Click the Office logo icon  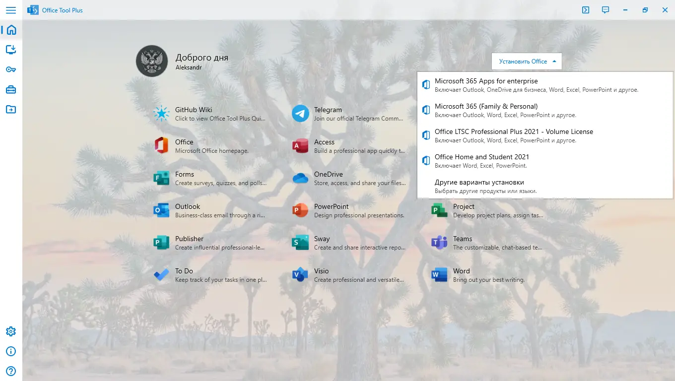[161, 146]
